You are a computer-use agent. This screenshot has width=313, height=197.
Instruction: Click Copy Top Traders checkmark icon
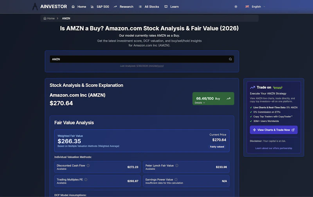pos(251,117)
